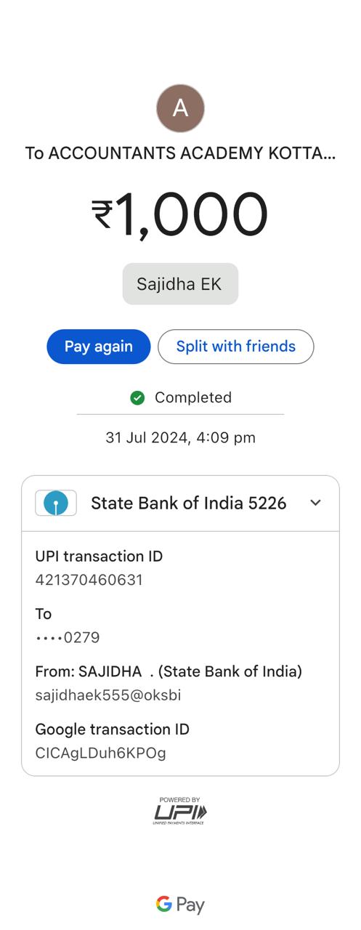Image resolution: width=361 pixels, height=930 pixels.
Task: Click the From: SAJIDHA sender line
Action: [169, 671]
